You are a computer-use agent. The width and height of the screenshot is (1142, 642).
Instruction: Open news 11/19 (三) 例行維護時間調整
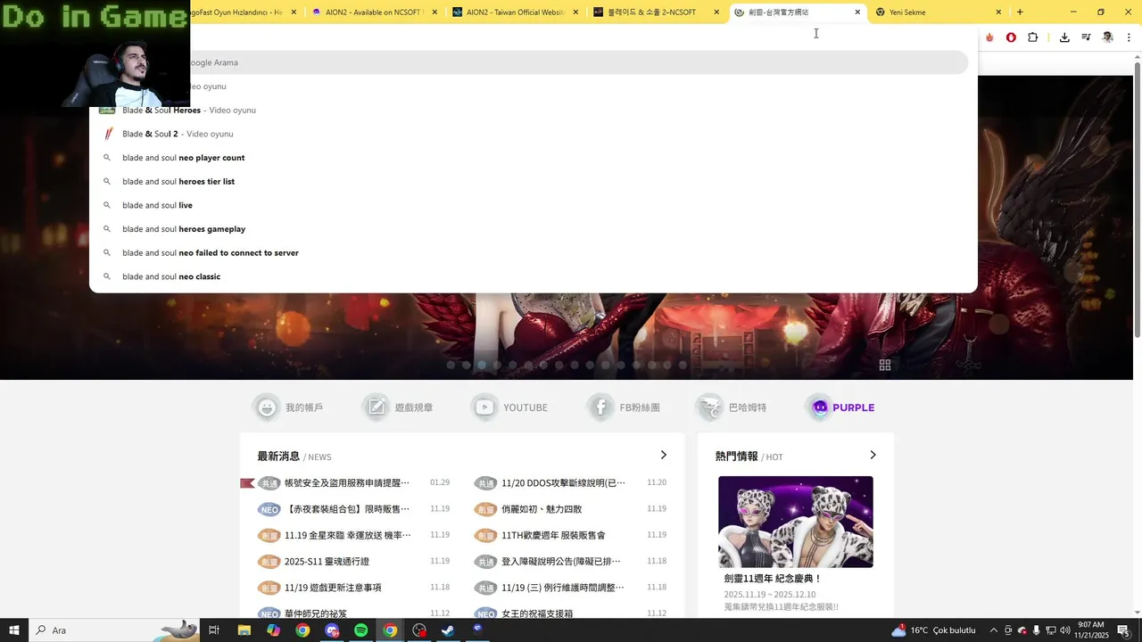tap(563, 588)
